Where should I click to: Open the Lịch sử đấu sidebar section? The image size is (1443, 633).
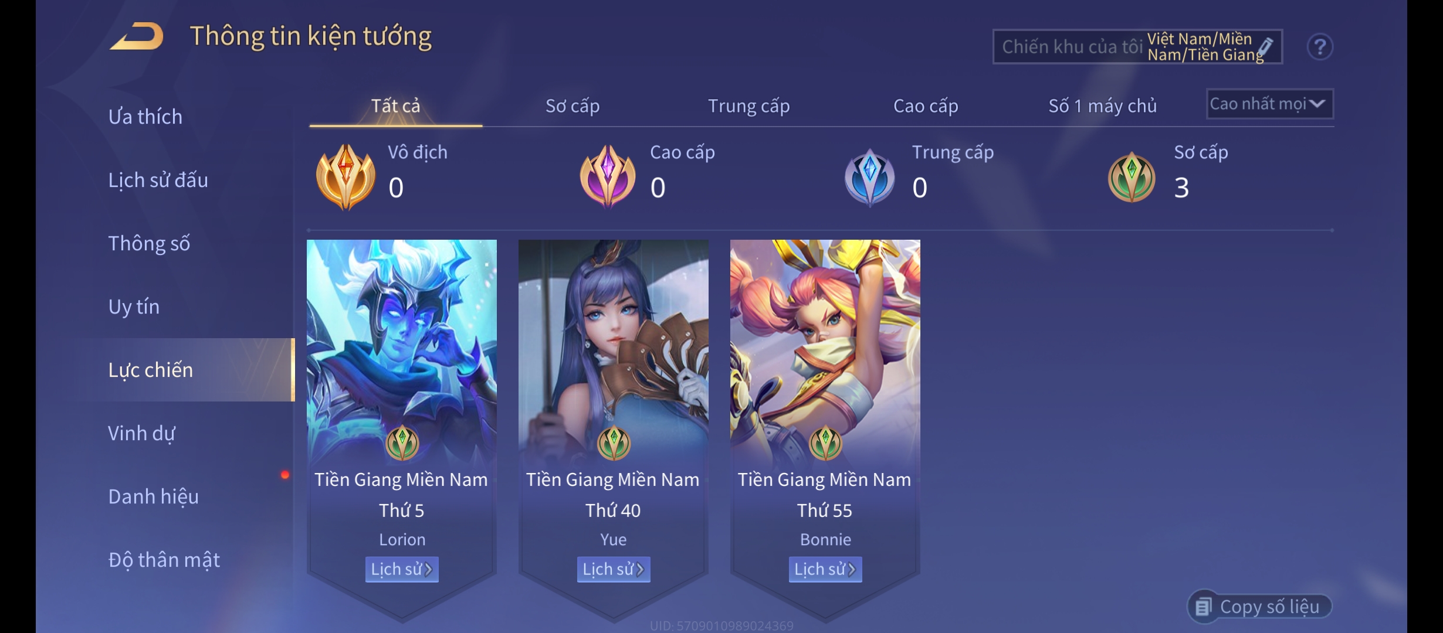coord(158,180)
